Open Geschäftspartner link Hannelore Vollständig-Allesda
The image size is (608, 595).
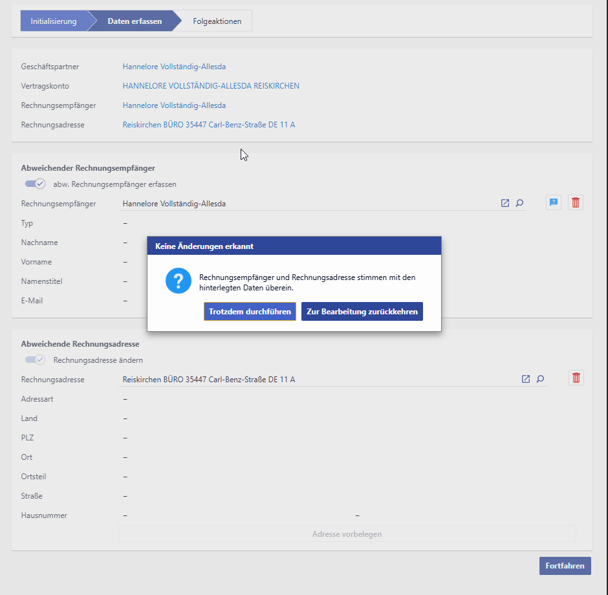point(174,67)
